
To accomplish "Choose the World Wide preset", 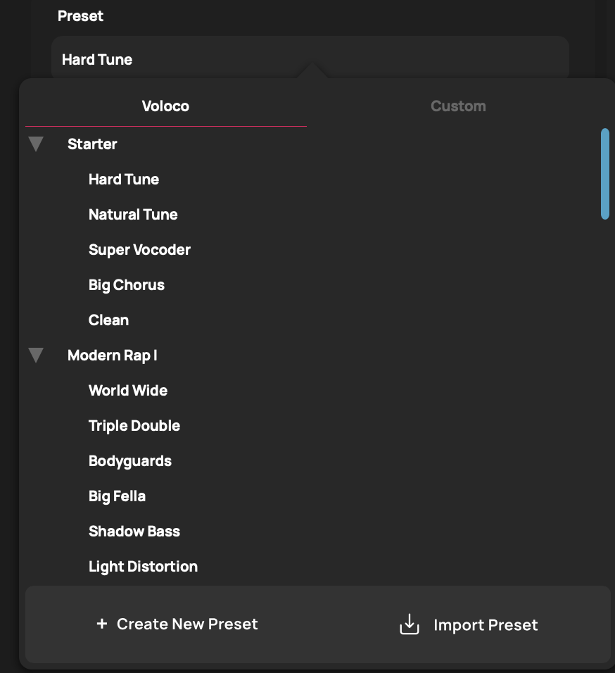I will 128,391.
